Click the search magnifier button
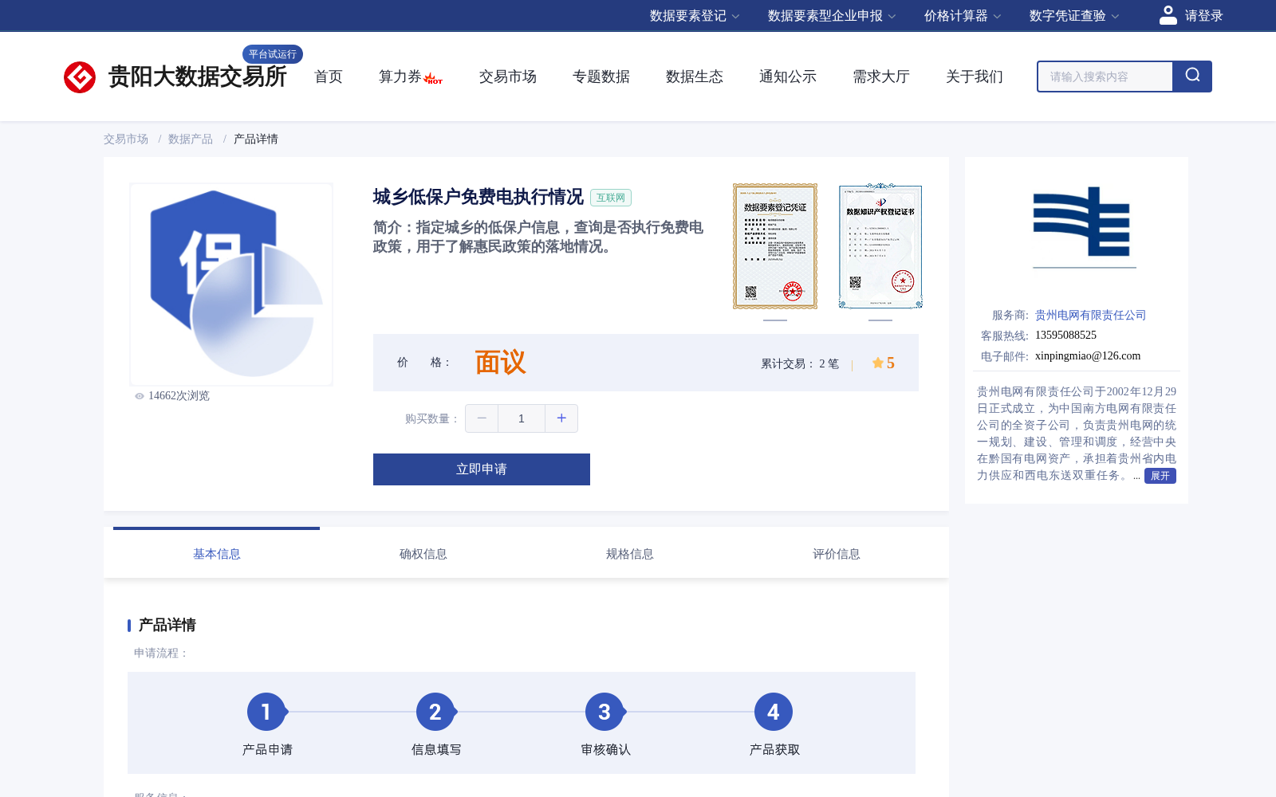 pyautogui.click(x=1192, y=77)
